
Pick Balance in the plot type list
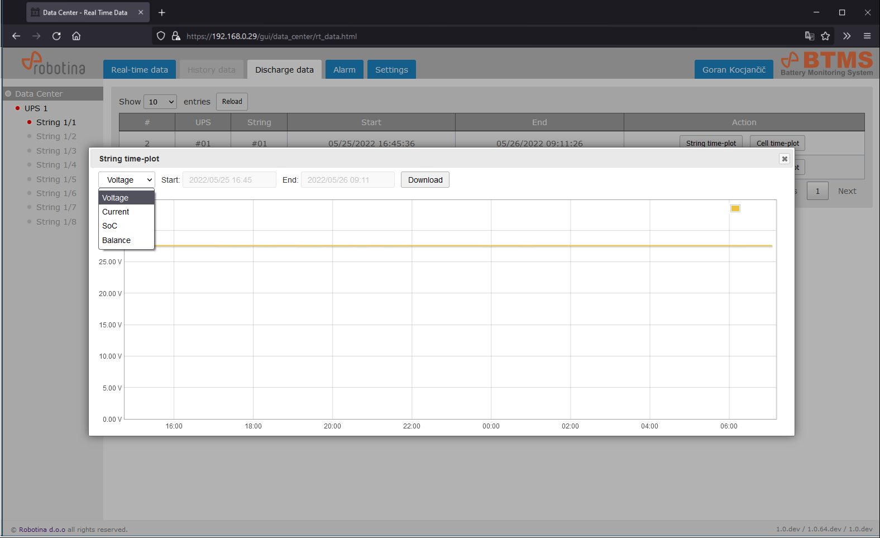coord(116,240)
